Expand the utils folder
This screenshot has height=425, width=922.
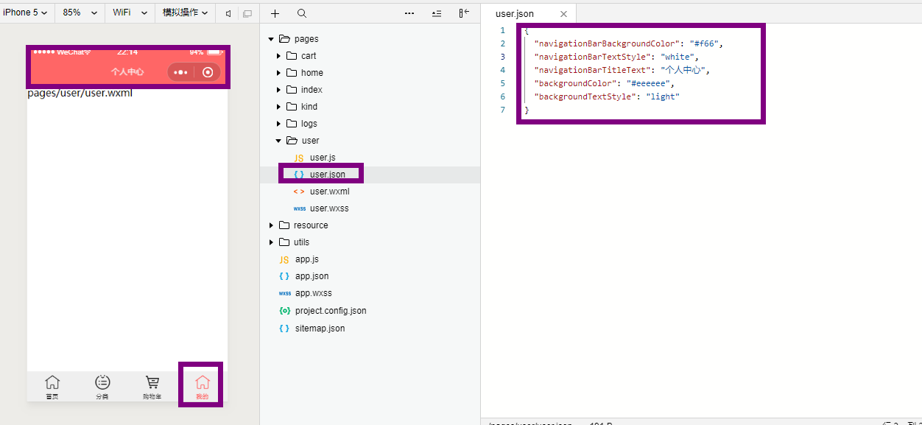point(271,242)
